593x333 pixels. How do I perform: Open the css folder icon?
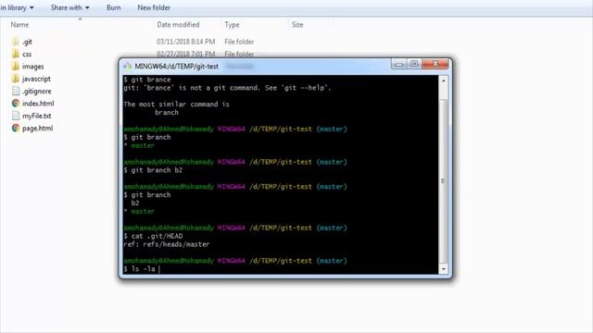tap(16, 54)
